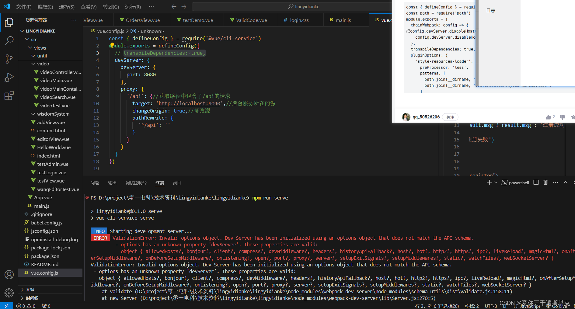Split the powershell terminal
The height and width of the screenshot is (309, 575).
click(535, 182)
